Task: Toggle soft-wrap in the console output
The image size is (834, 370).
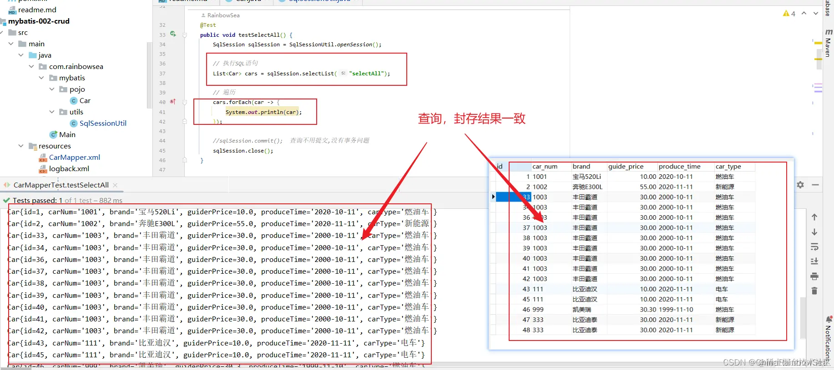Action: click(814, 247)
